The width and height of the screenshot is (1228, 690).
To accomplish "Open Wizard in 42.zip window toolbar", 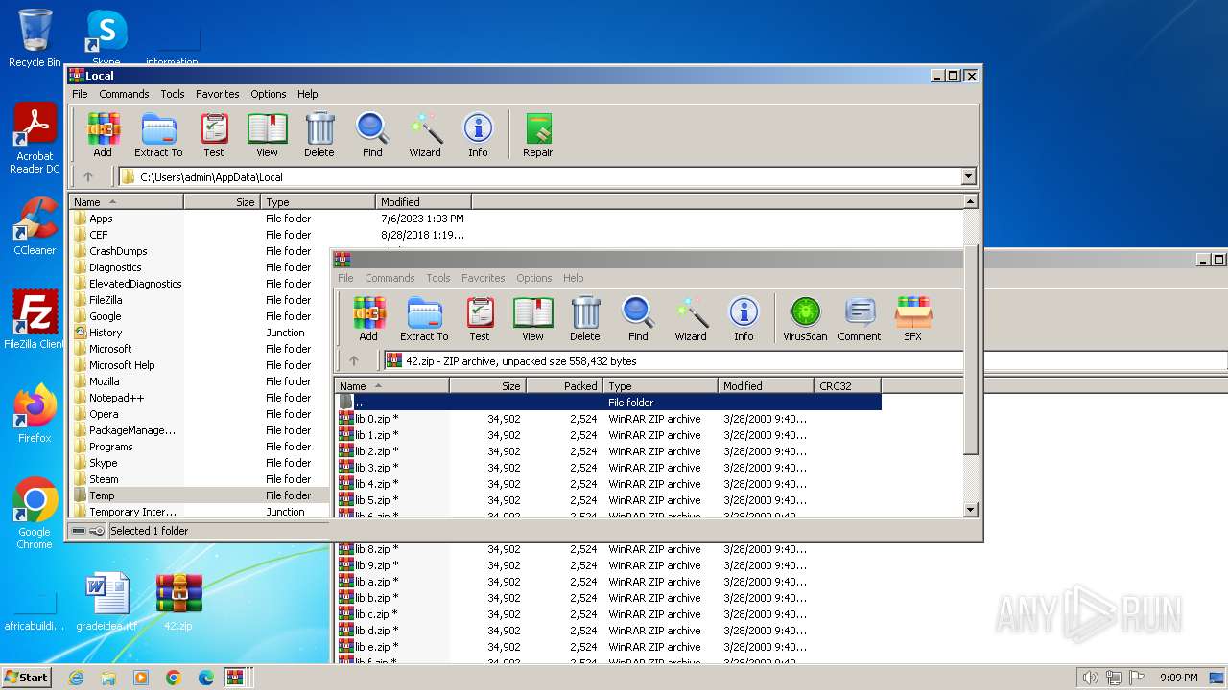I will pyautogui.click(x=691, y=319).
